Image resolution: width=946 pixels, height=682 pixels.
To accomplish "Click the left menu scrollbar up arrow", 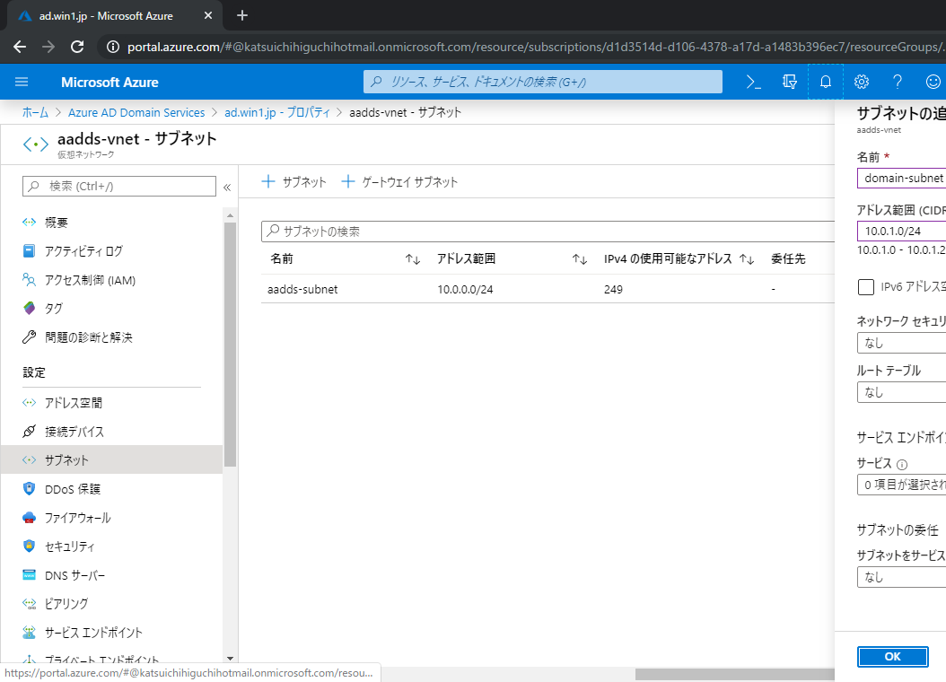I will coord(230,215).
